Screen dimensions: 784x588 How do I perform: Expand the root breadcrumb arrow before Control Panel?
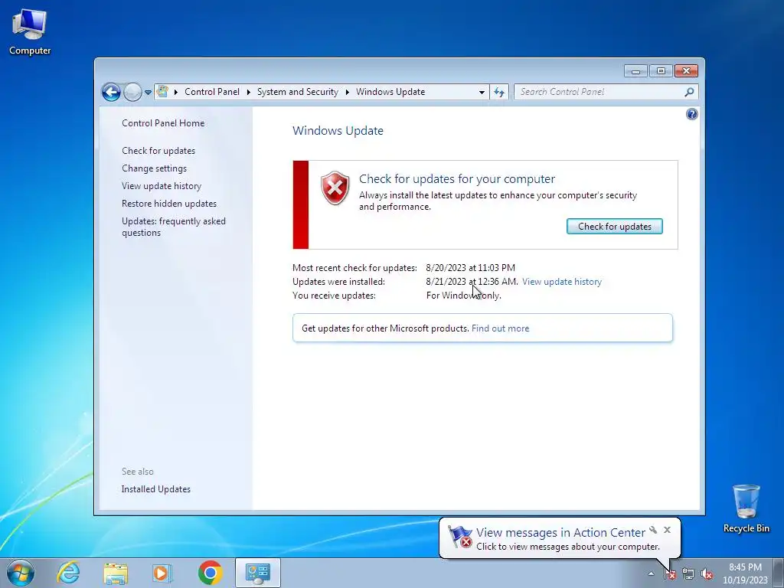click(176, 92)
